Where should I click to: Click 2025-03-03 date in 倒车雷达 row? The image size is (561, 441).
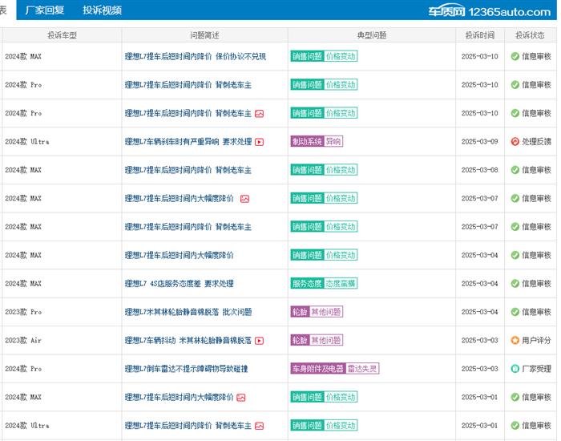480,369
